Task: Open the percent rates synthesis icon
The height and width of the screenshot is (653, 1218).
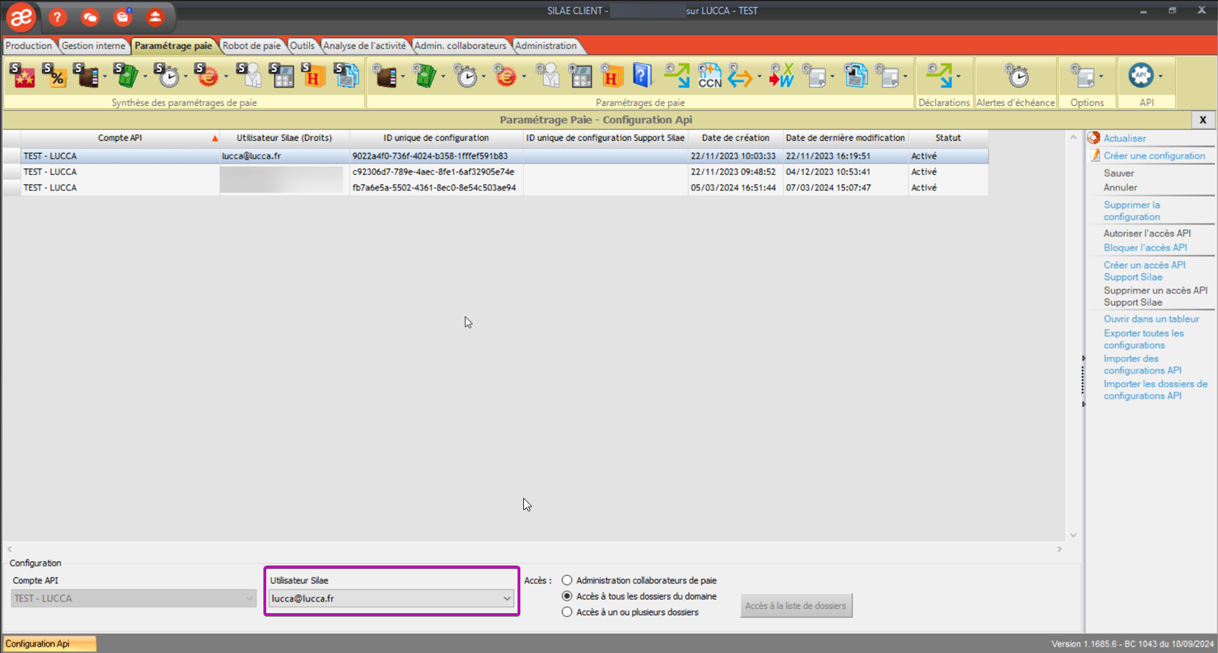Action: [55, 75]
